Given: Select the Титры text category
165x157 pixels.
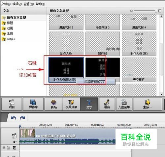Looking at the screenshot, I should pos(8,39).
